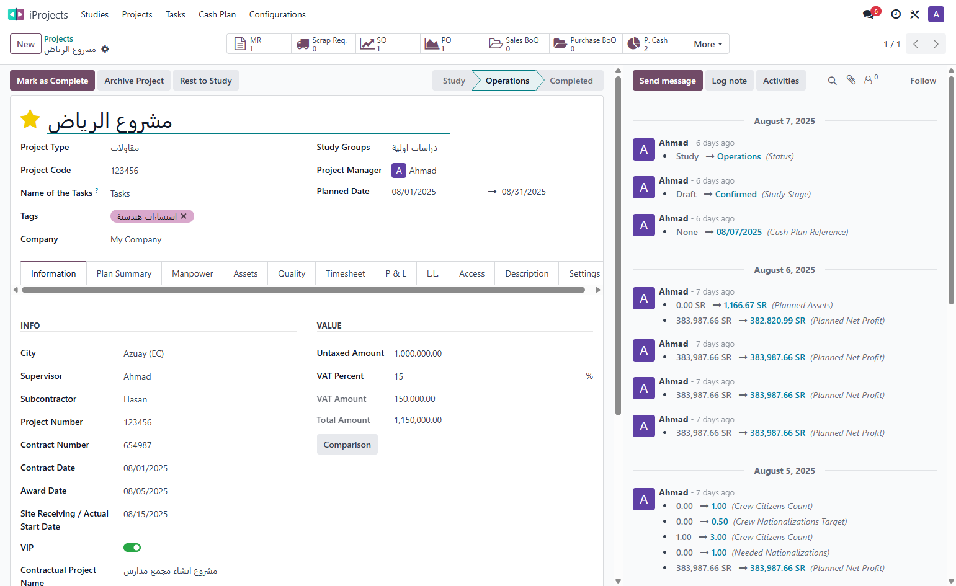
Task: Search messages with the magnifier icon in chatter
Action: [833, 81]
